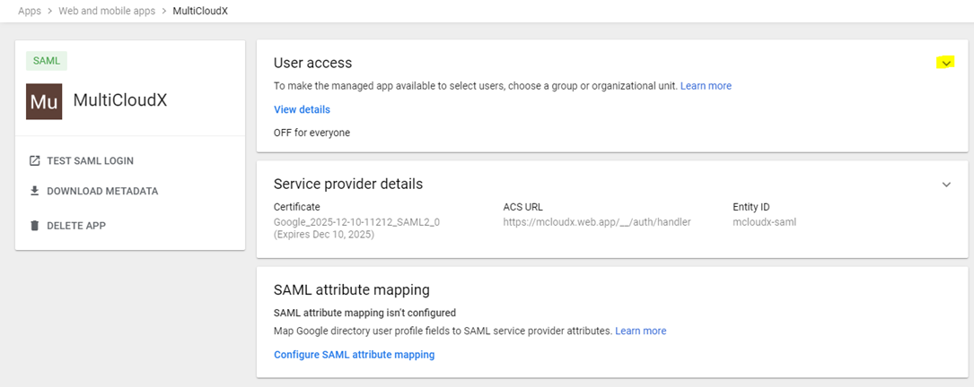Expand the Service provider details chevron
Viewport: 974px width, 387px height.
click(x=946, y=185)
